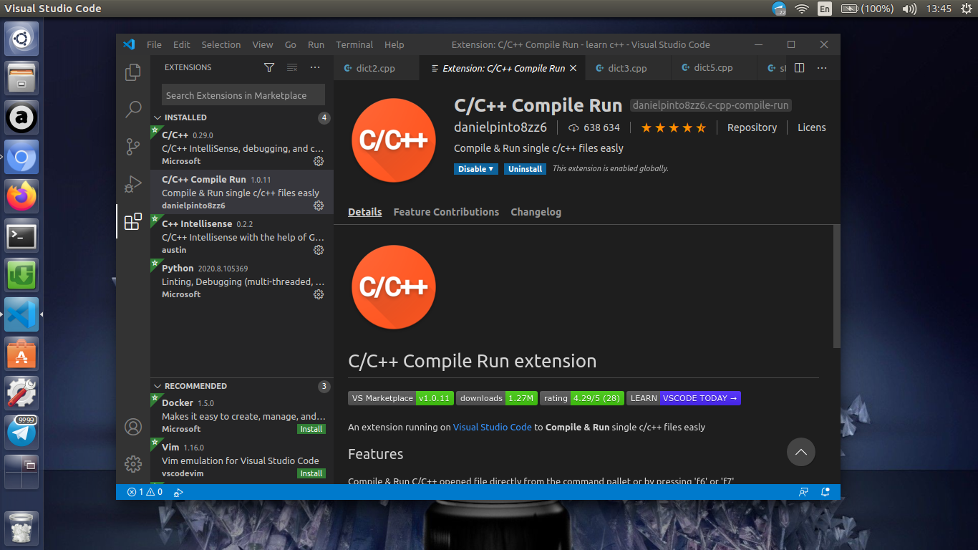Open notifications bell in status bar

[826, 492]
